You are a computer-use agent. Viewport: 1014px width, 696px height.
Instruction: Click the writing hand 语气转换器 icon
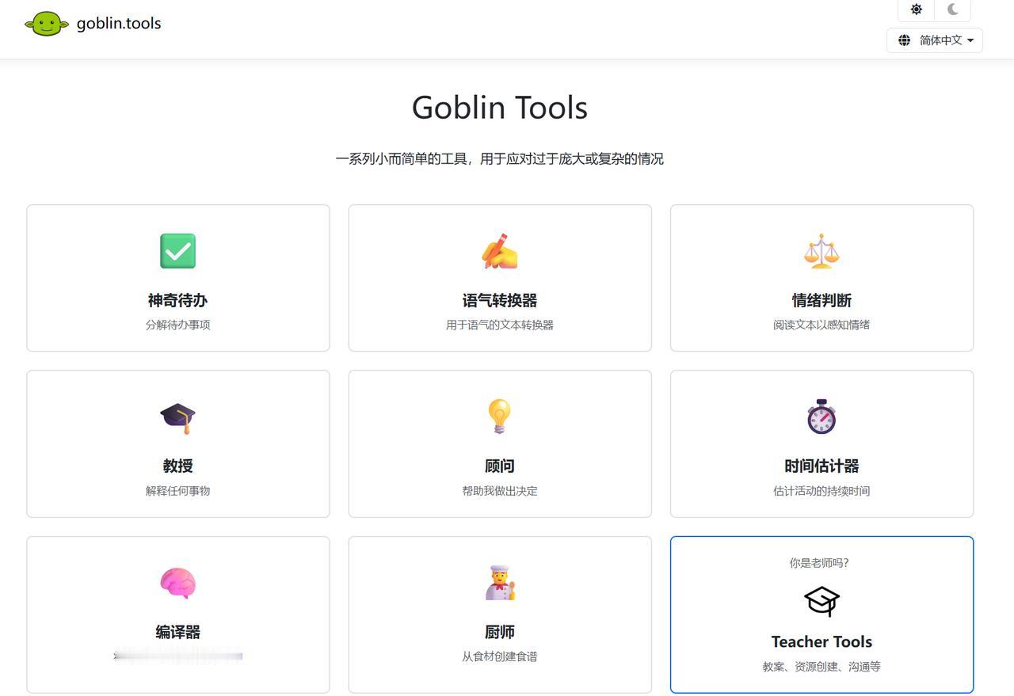500,251
